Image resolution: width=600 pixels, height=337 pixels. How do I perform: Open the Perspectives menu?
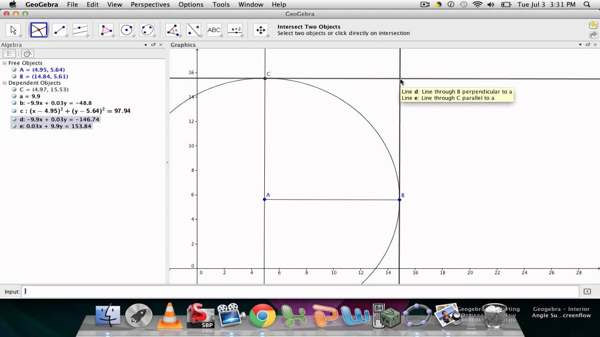point(150,4)
